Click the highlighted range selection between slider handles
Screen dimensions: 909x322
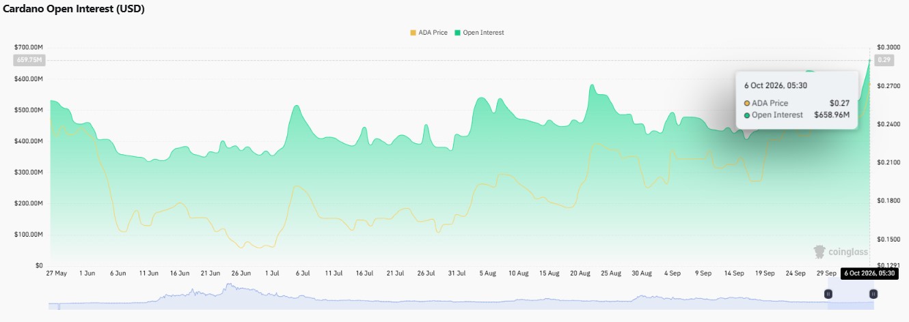point(850,295)
